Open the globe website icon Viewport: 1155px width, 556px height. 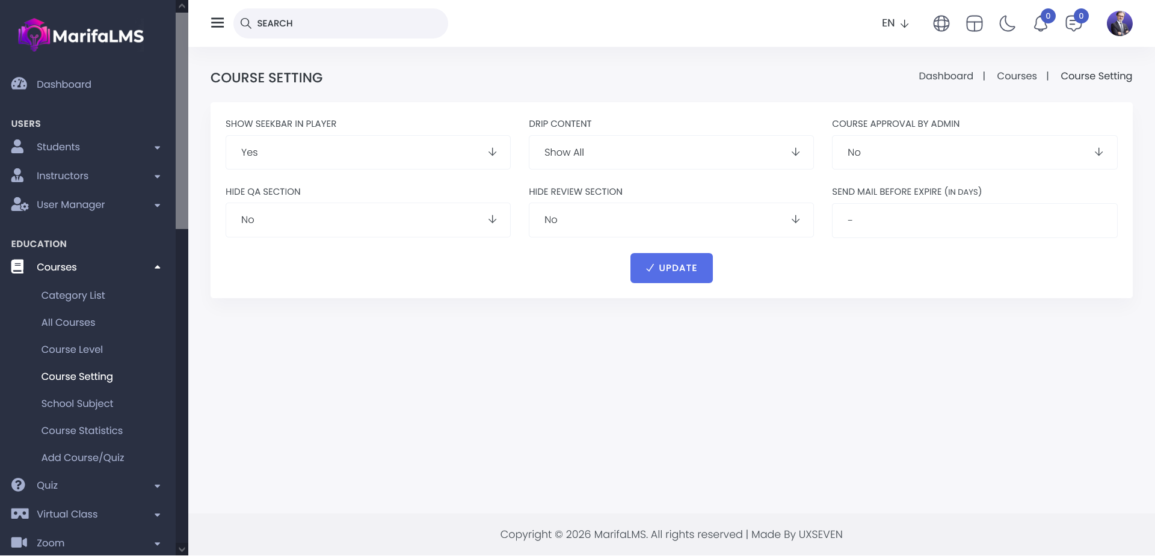point(941,23)
